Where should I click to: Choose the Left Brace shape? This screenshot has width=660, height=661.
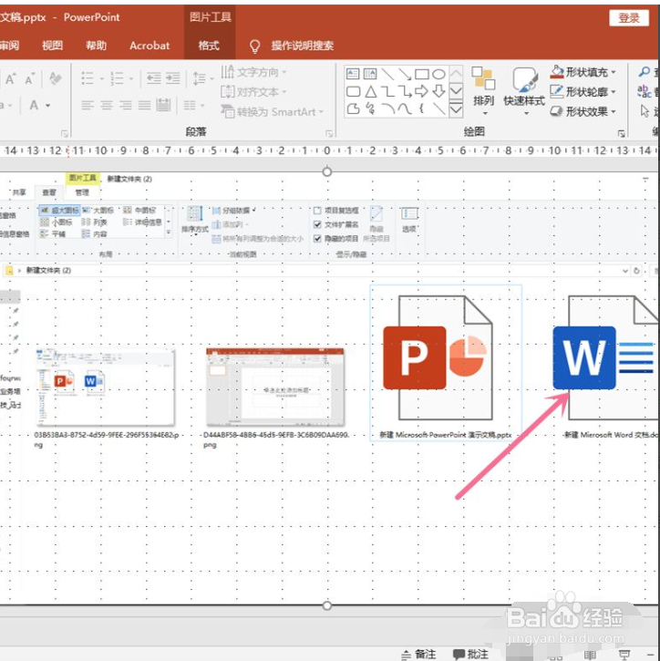(421, 108)
